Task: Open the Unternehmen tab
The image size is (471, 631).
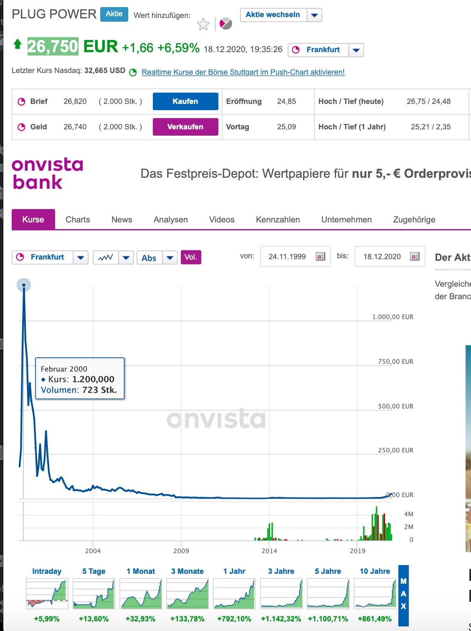Action: 347,220
